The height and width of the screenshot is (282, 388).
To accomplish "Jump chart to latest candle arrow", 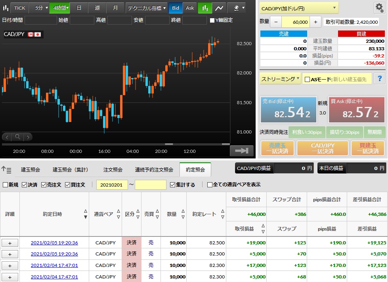I will point(241,151).
